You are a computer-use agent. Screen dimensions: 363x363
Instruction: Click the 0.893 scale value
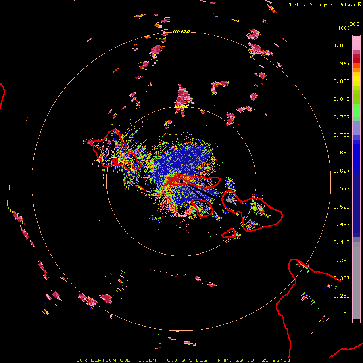[342, 81]
